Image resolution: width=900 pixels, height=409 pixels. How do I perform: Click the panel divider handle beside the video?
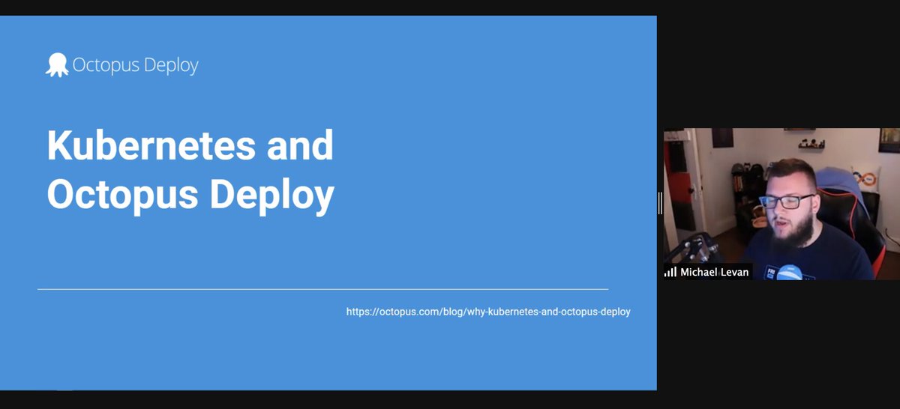click(x=660, y=203)
